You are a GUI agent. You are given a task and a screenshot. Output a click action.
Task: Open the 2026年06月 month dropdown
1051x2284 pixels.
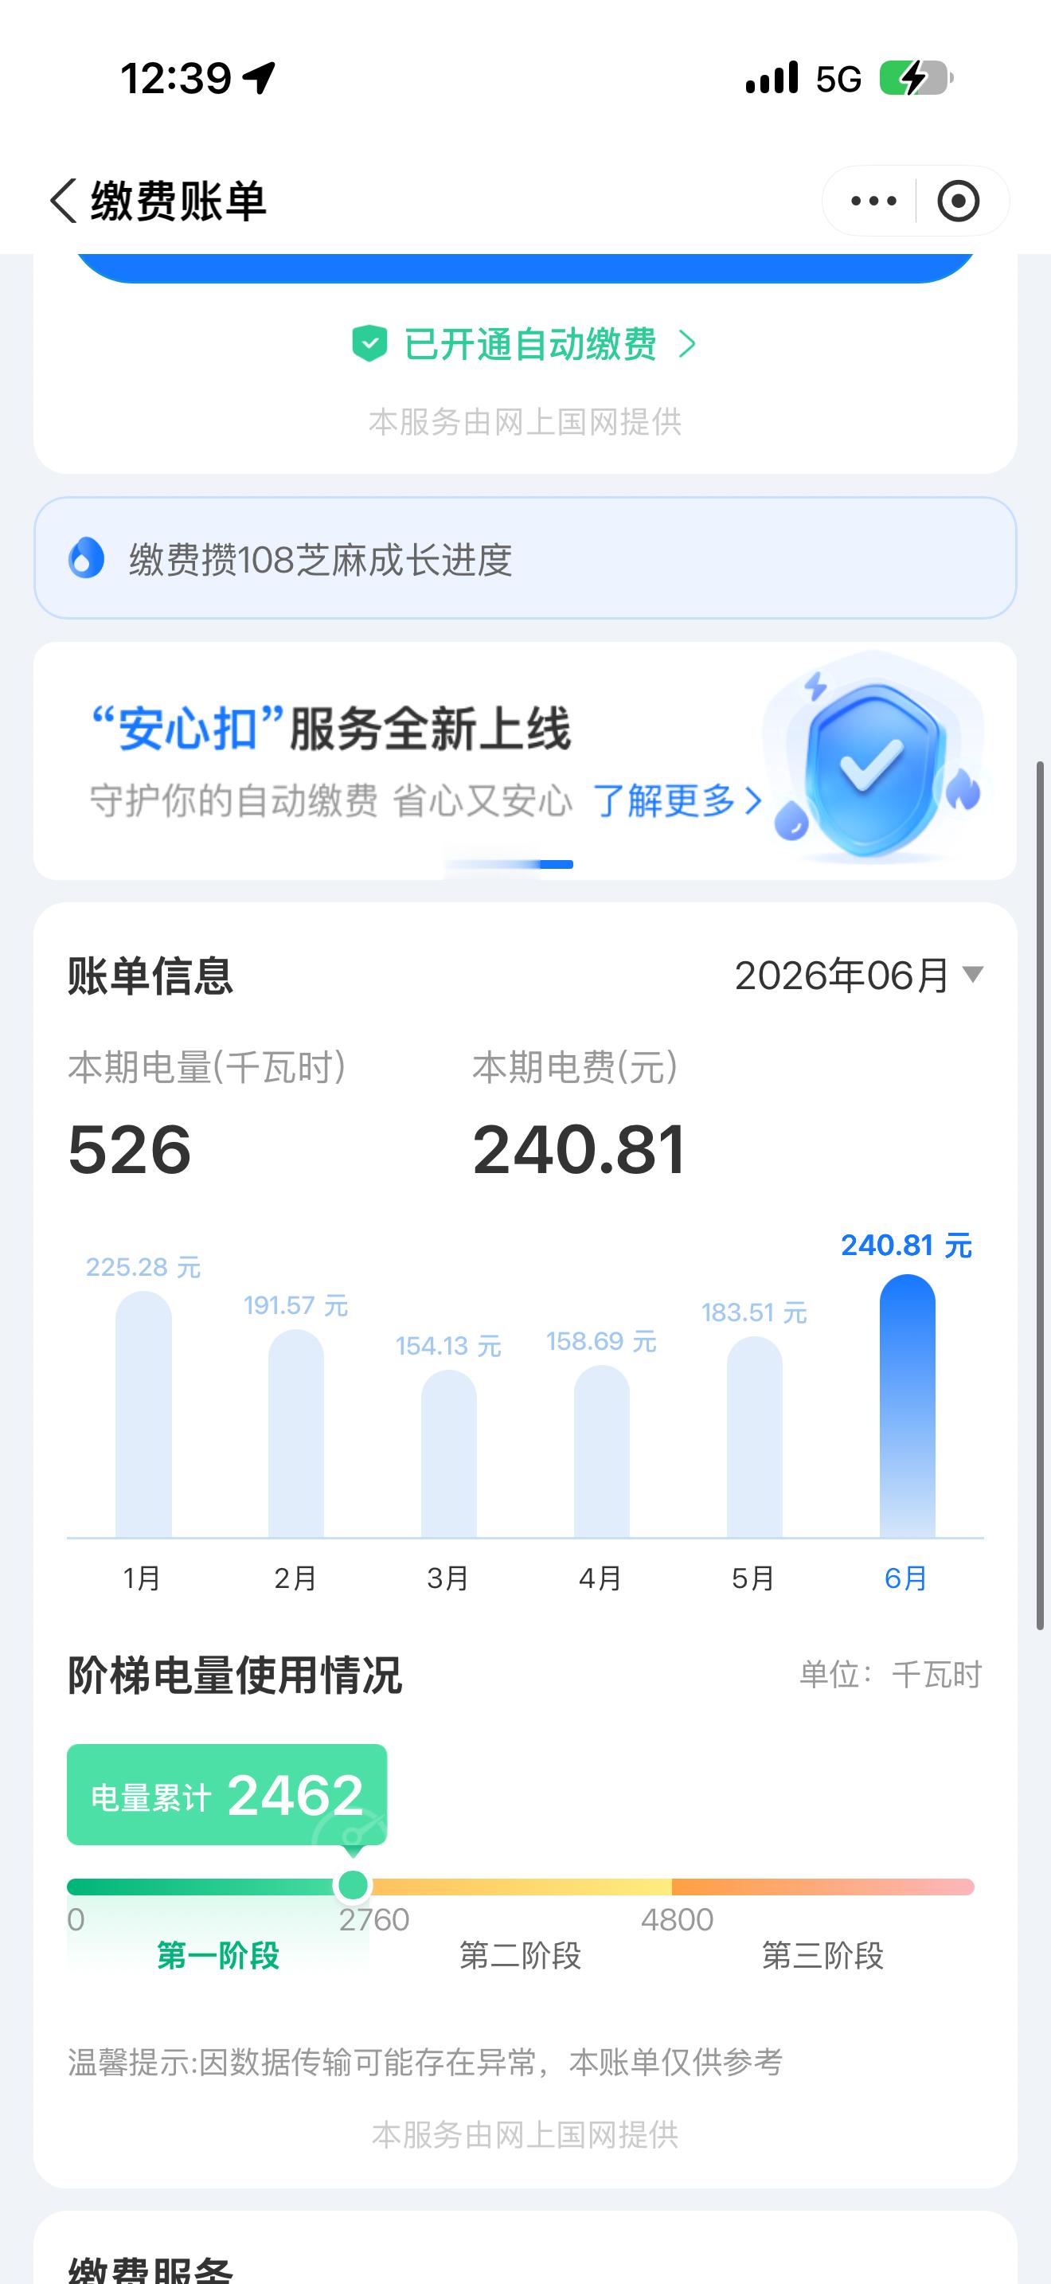coord(858,976)
